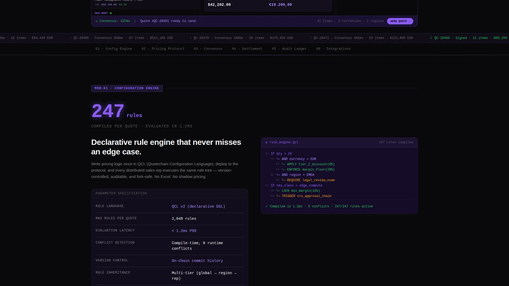This screenshot has height=286, width=509.
Task: Click the $42,202.00 total amount
Action: click(219, 5)
